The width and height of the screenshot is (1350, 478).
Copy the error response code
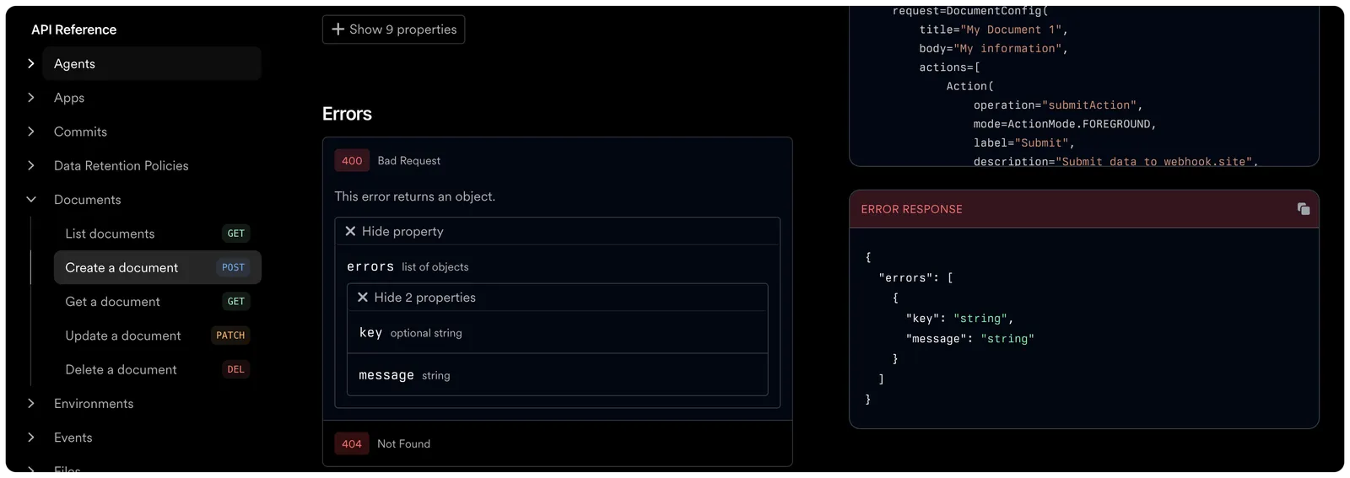pyautogui.click(x=1304, y=209)
